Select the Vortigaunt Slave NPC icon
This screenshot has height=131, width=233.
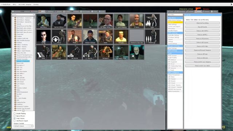pos(121,52)
